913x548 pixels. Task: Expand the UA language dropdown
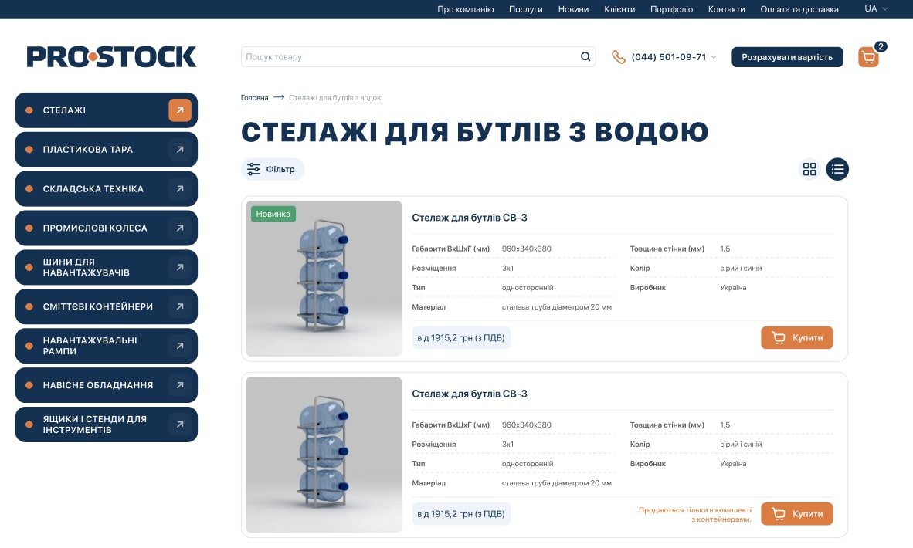click(x=876, y=9)
